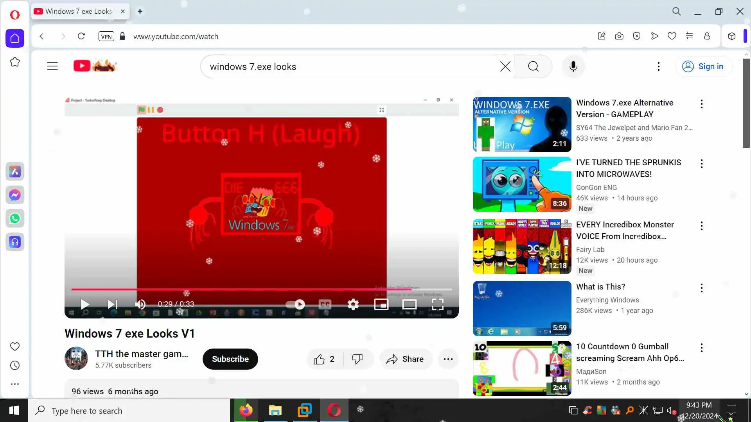Viewport: 751px width, 422px height.
Task: Open WhatsApp in the Opera sidebar
Action: click(15, 218)
